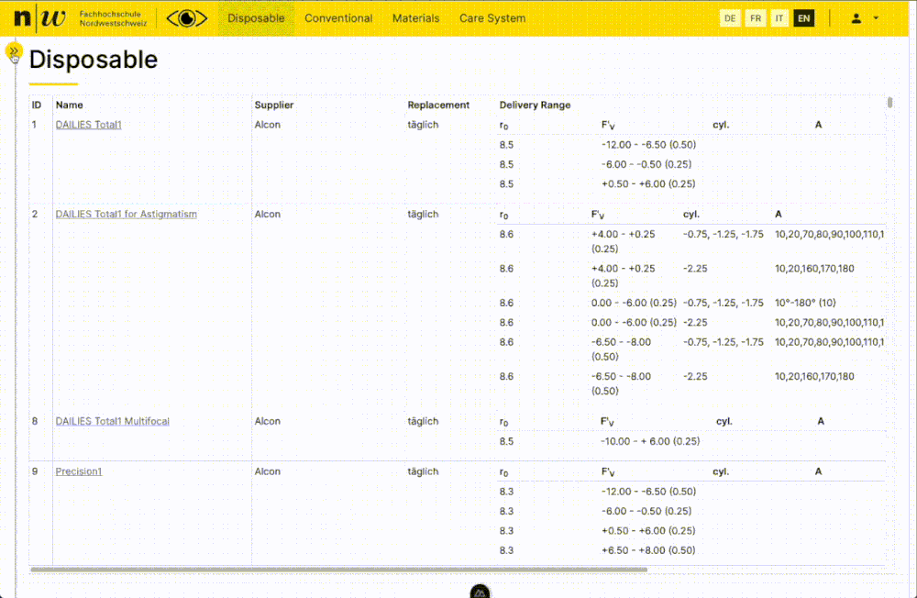The image size is (917, 598).
Task: Click the vertical scrollbar thumb of the table
Action: (x=889, y=103)
